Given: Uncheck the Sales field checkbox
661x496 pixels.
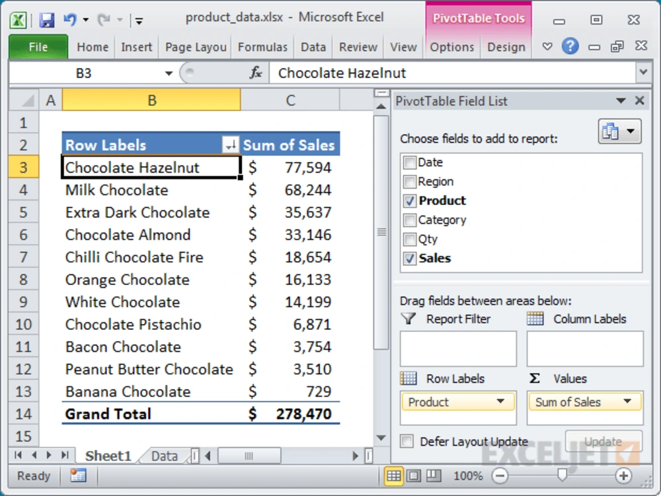Looking at the screenshot, I should [408, 258].
